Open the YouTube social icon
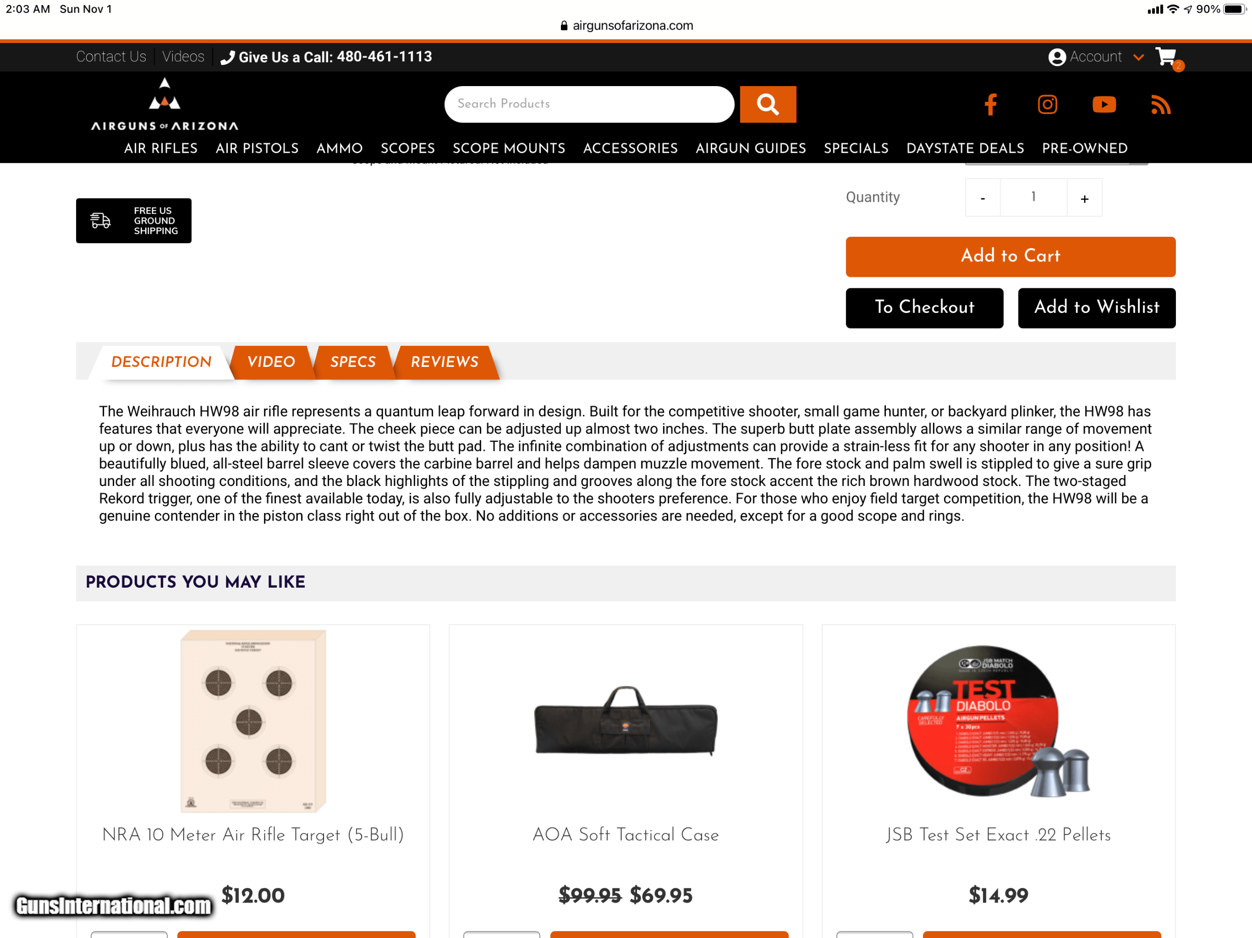 coord(1104,105)
